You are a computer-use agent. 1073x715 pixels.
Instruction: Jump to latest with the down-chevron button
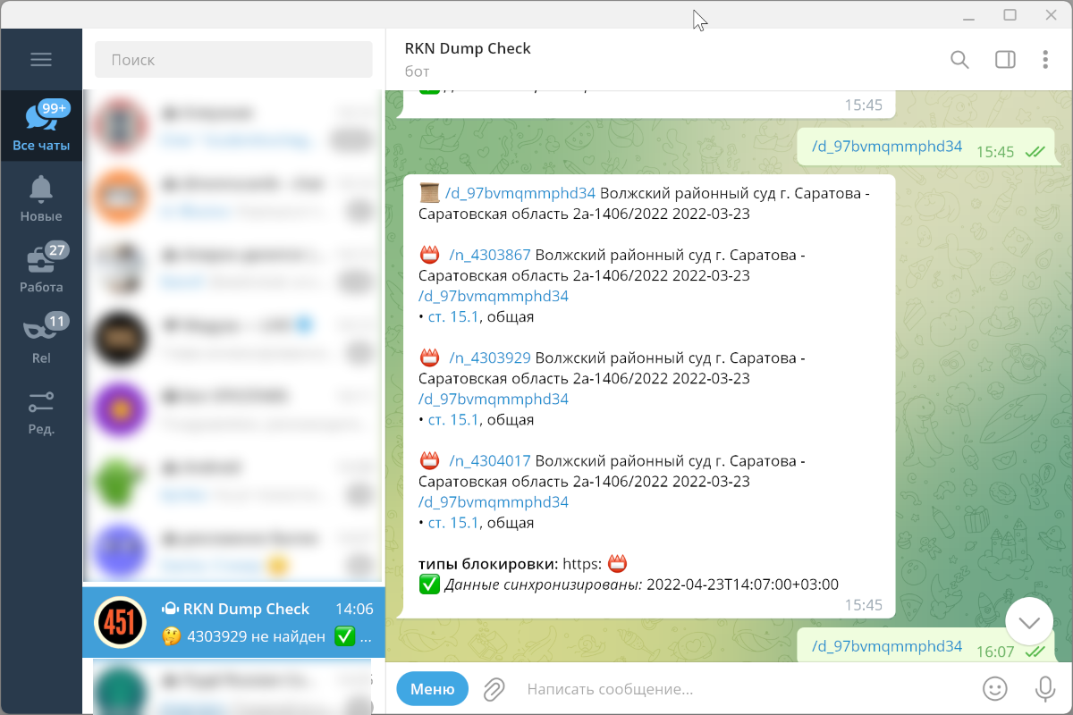coord(1029,622)
